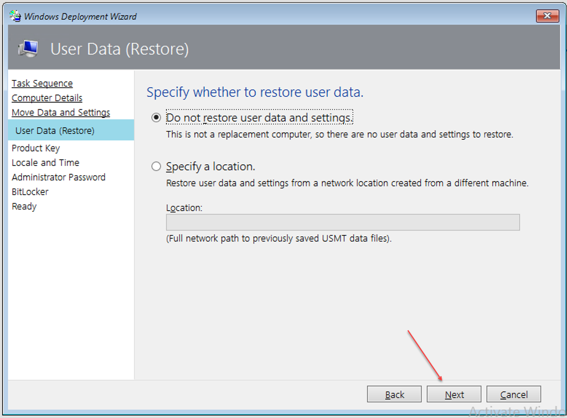This screenshot has height=418, width=567.
Task: Click Product Key in wizard steps list
Action: tap(35, 148)
